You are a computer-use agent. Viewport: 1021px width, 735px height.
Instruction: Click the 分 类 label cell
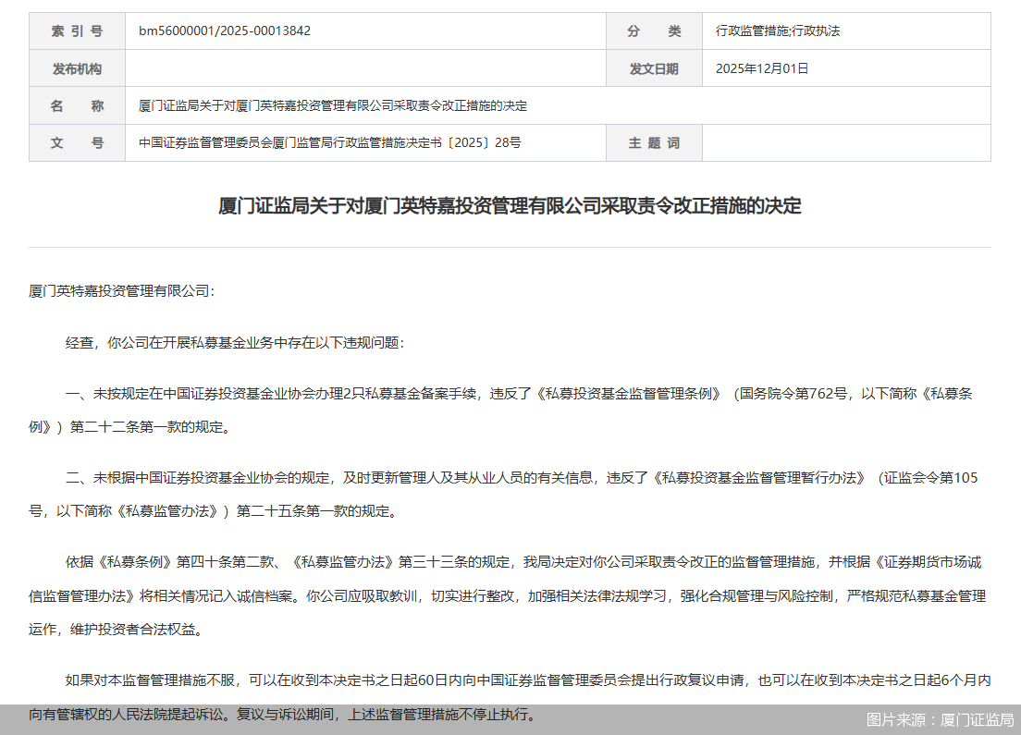[654, 31]
